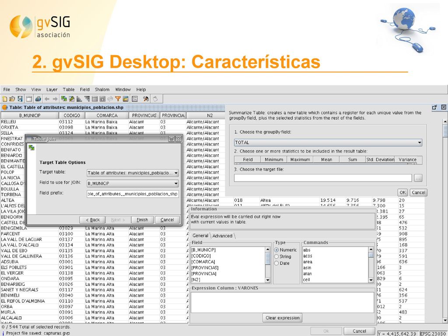Image resolution: width=448 pixels, height=336 pixels.
Task: Click the greyed clipboard icon after hammer
Action: (x=155, y=99)
